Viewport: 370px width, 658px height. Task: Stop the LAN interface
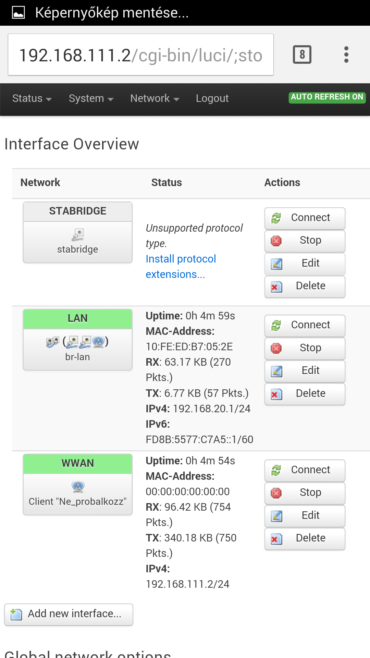point(305,348)
